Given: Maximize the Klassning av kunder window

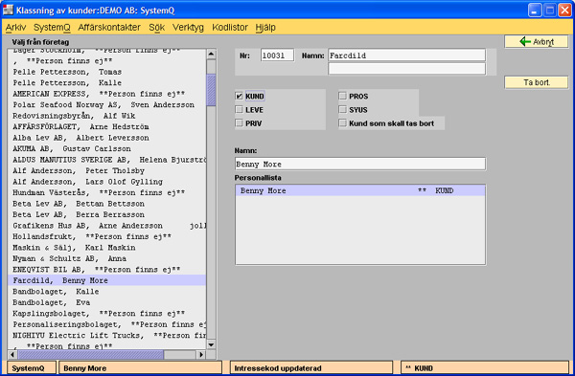Looking at the screenshot, I should pos(550,11).
